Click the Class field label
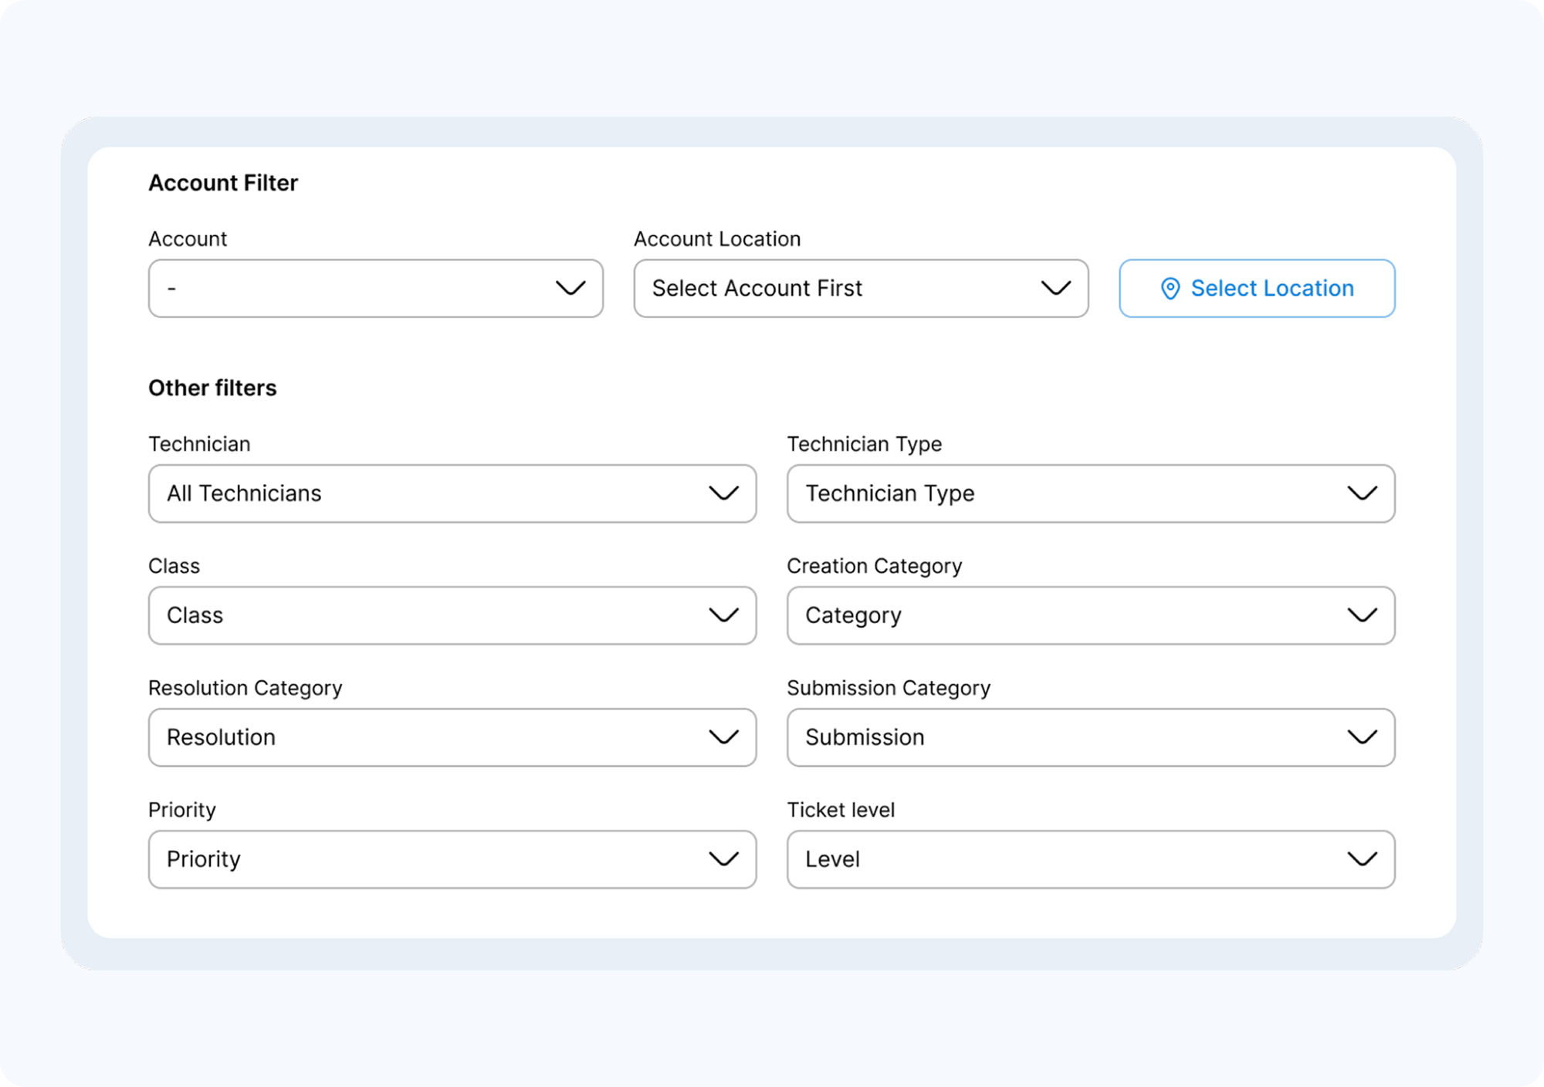Viewport: 1544px width, 1087px height. pyautogui.click(x=174, y=566)
